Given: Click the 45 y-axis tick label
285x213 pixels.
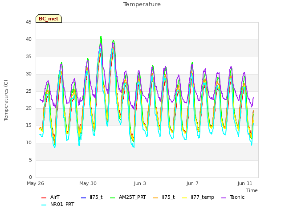Looking at the screenshot, I should [28, 22].
